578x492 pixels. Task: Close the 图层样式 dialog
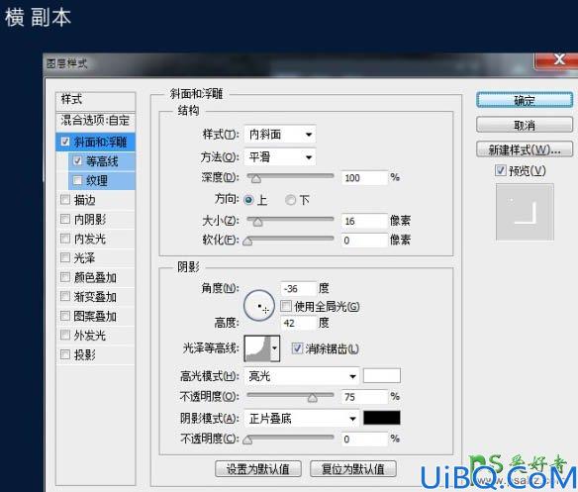pyautogui.click(x=557, y=60)
